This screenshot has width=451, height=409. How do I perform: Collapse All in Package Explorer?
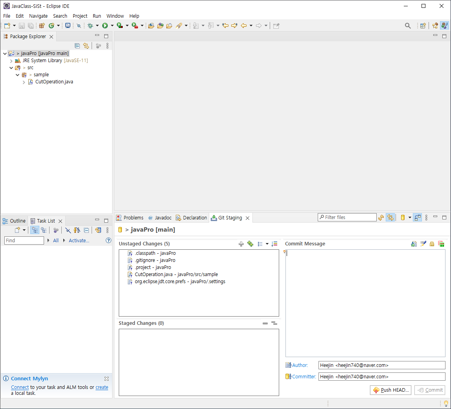coord(77,46)
